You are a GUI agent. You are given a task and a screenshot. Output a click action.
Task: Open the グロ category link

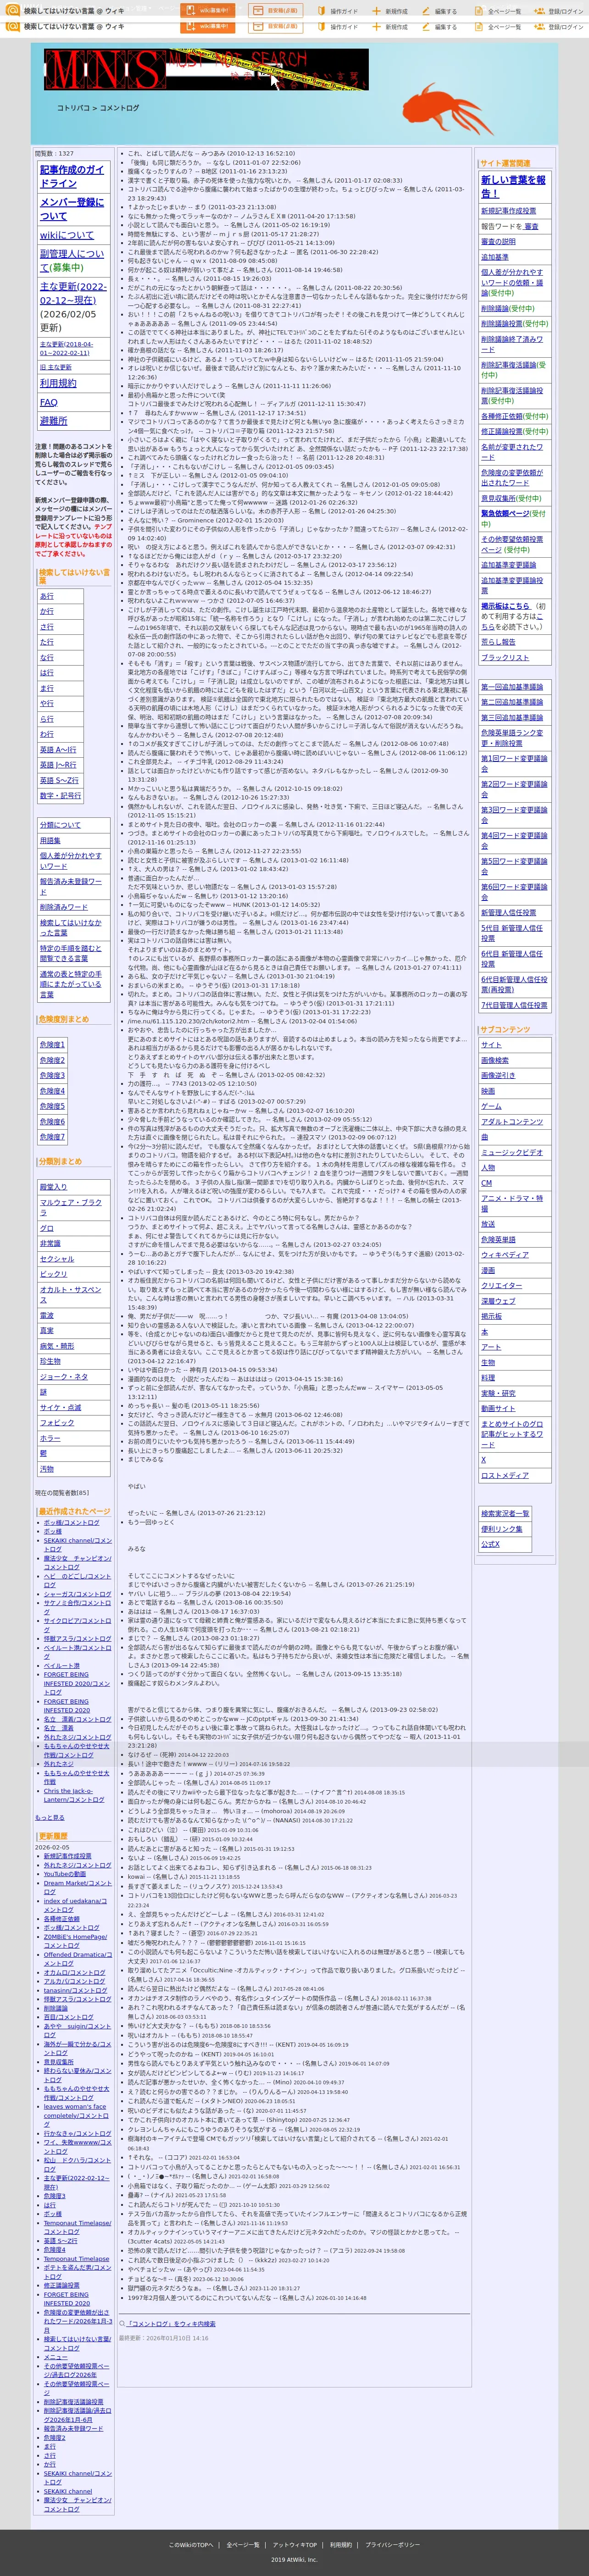coord(47,1228)
